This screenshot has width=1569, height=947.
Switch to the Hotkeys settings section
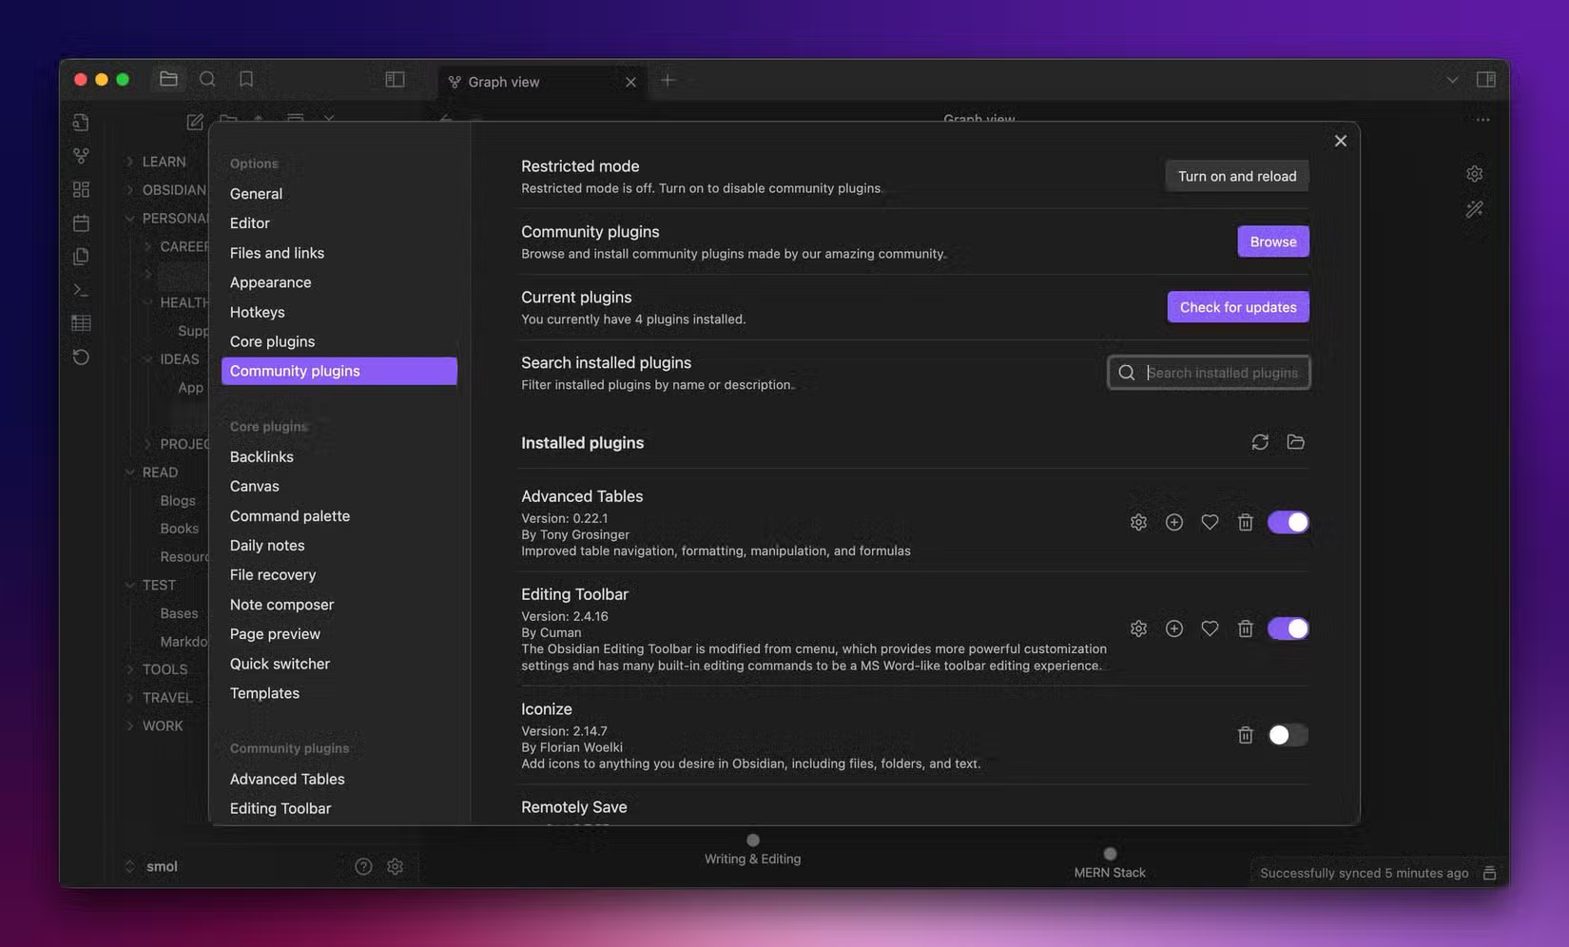[x=257, y=312]
